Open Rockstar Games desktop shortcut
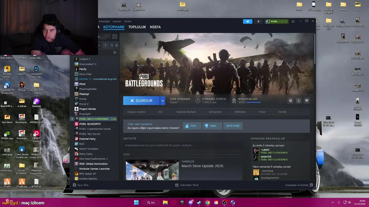The image size is (369, 207). click(x=7, y=72)
